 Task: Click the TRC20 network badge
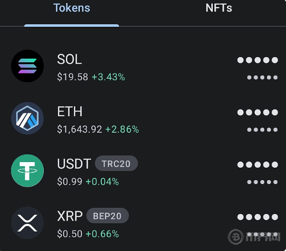pos(116,164)
